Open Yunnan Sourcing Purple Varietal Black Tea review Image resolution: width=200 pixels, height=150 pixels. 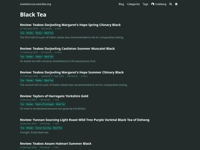[85, 120]
